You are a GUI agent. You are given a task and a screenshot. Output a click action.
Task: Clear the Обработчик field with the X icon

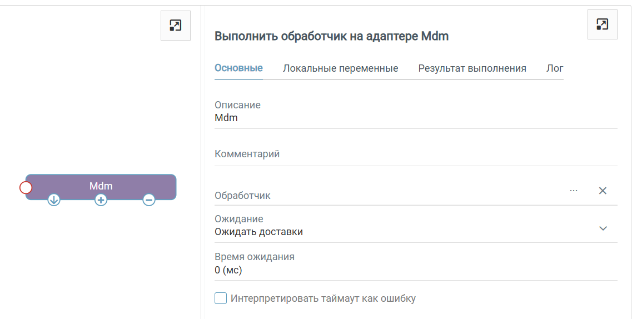pyautogui.click(x=603, y=191)
